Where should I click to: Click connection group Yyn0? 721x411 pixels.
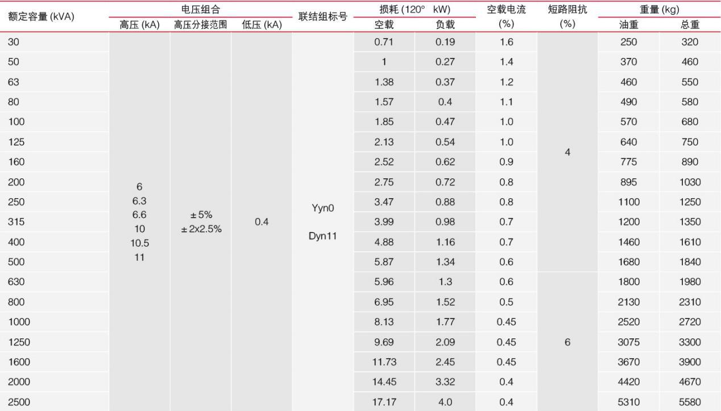pyautogui.click(x=322, y=208)
